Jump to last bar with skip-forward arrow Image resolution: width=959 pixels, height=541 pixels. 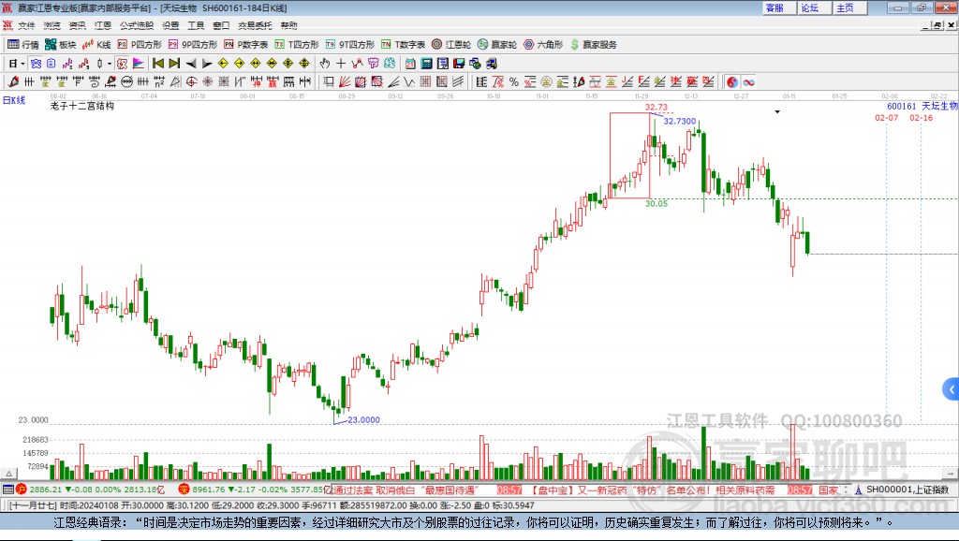pyautogui.click(x=174, y=63)
